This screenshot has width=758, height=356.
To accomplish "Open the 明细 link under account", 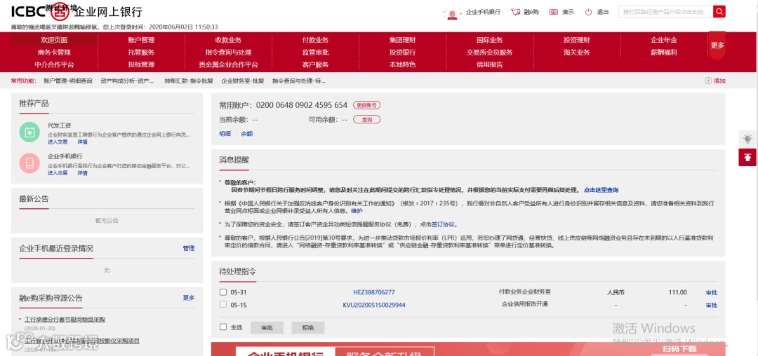I will (x=225, y=134).
